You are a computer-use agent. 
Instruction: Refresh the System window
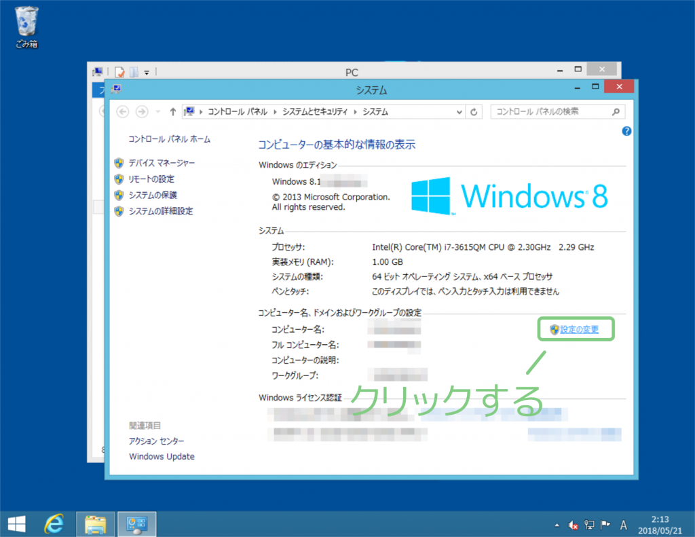pos(474,112)
